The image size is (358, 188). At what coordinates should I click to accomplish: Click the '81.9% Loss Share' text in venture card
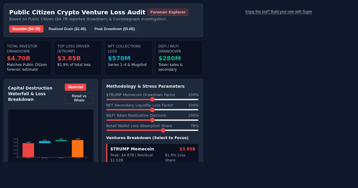[x=175, y=158]
